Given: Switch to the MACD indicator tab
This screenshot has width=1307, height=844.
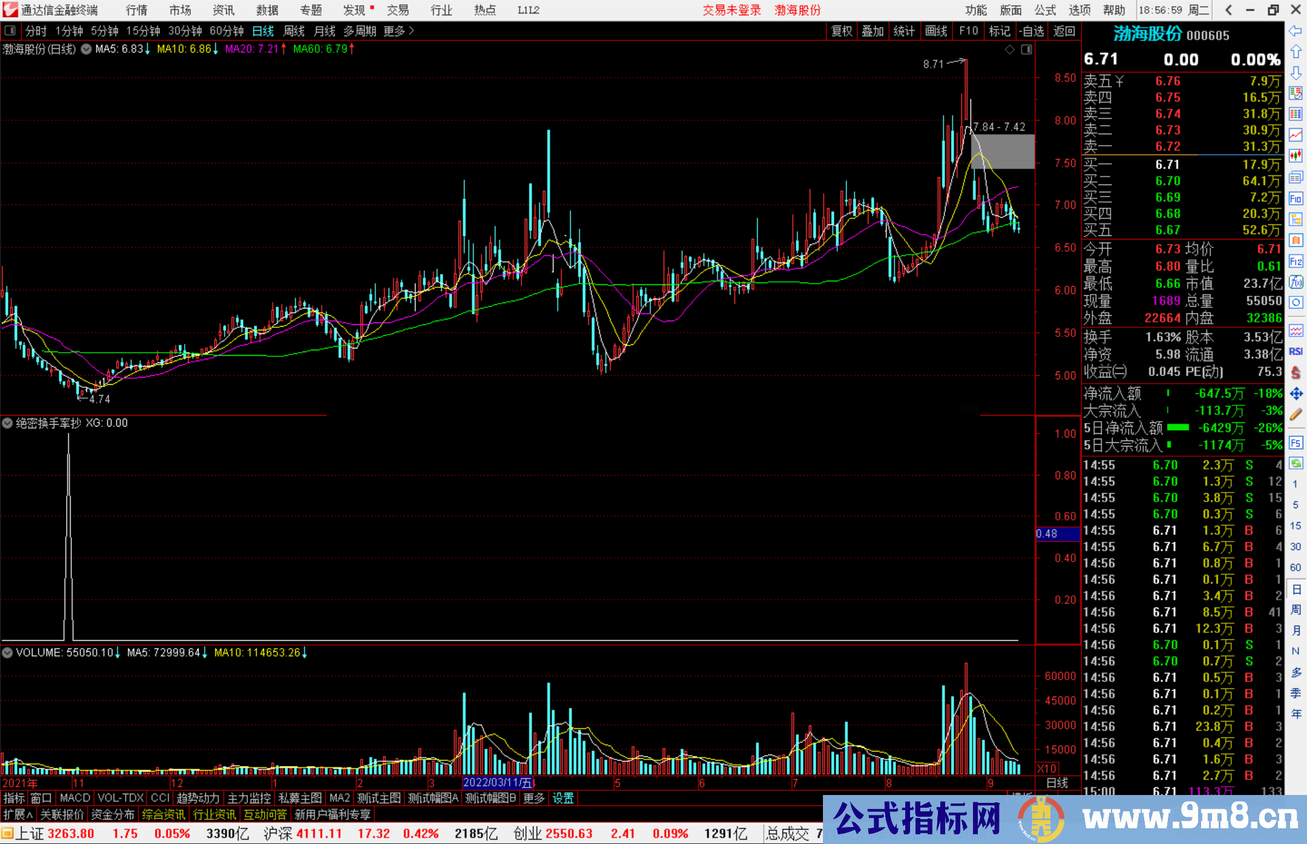Looking at the screenshot, I should (74, 798).
